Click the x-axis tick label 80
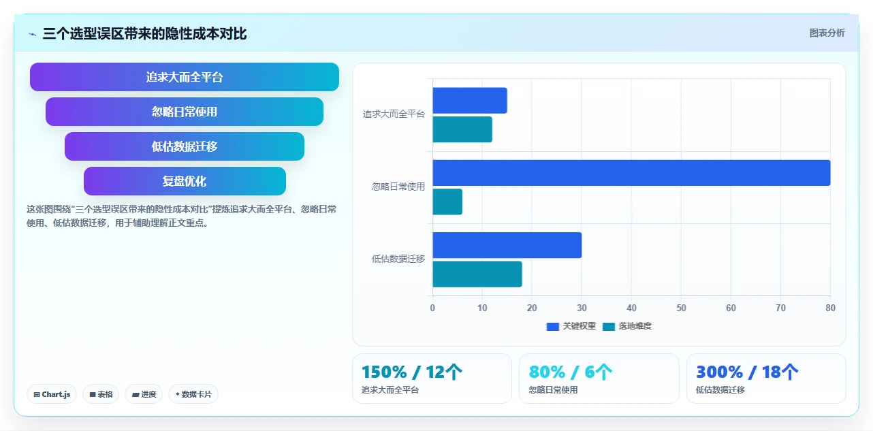Viewport: 873px width, 431px height. (830, 308)
